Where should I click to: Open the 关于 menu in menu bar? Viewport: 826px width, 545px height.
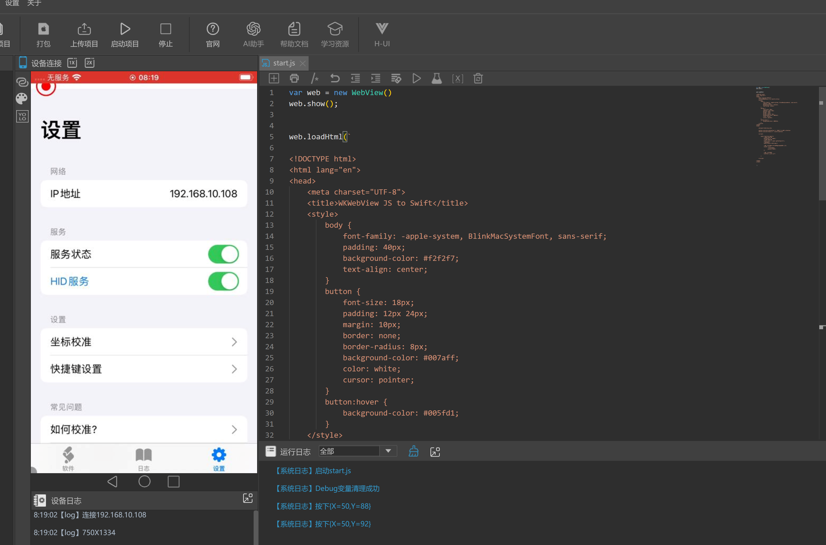34,3
